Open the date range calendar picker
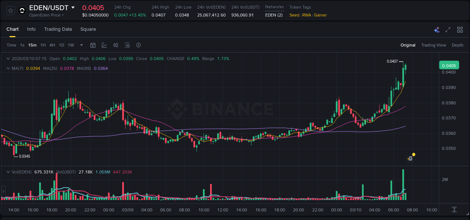Image resolution: width=470 pixels, height=220 pixels. coord(93,45)
